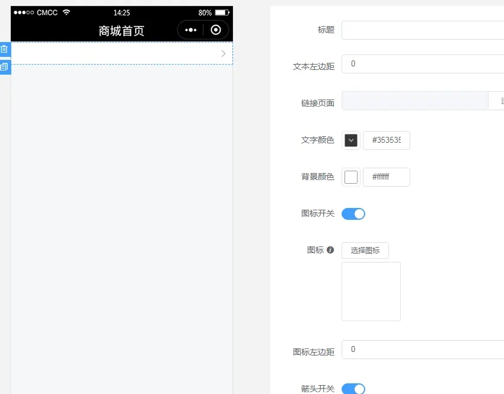Click the battery icon in phone status bar

point(222,12)
